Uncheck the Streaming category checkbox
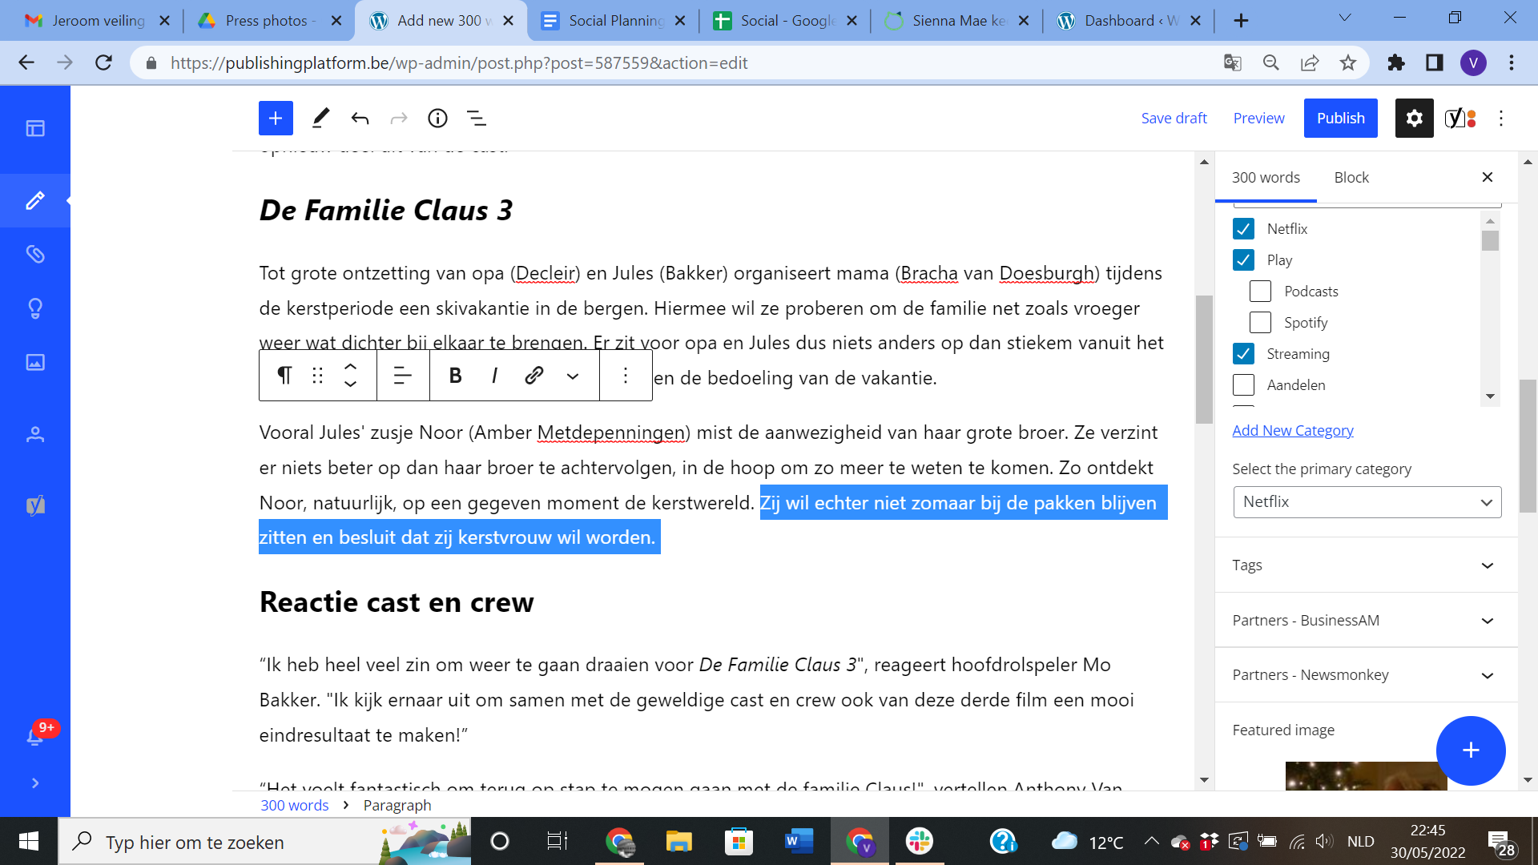The height and width of the screenshot is (865, 1538). (1243, 354)
